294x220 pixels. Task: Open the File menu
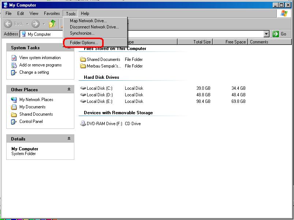pos(8,13)
